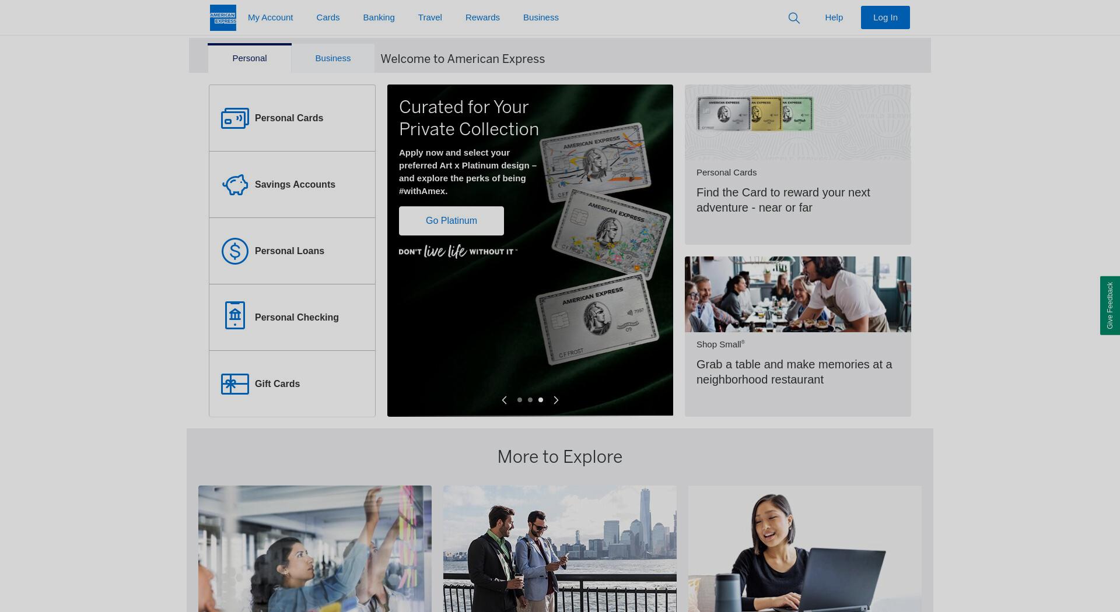The height and width of the screenshot is (612, 1120).
Task: Open the Personal Loans sidebar link
Action: [x=292, y=251]
